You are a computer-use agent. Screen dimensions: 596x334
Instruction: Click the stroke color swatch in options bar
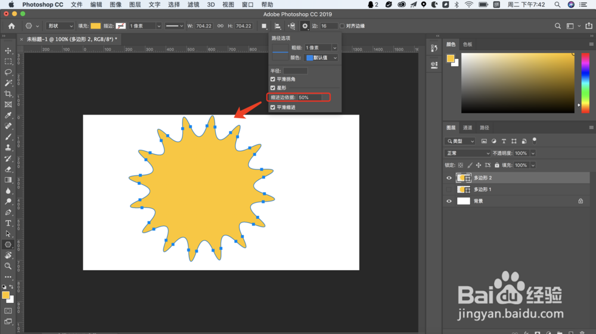click(x=120, y=26)
